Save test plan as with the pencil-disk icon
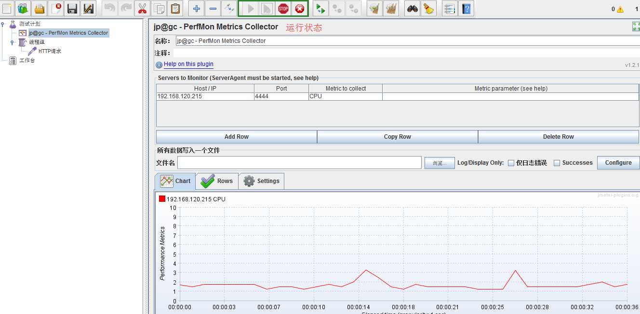This screenshot has width=640, height=314. point(89,8)
